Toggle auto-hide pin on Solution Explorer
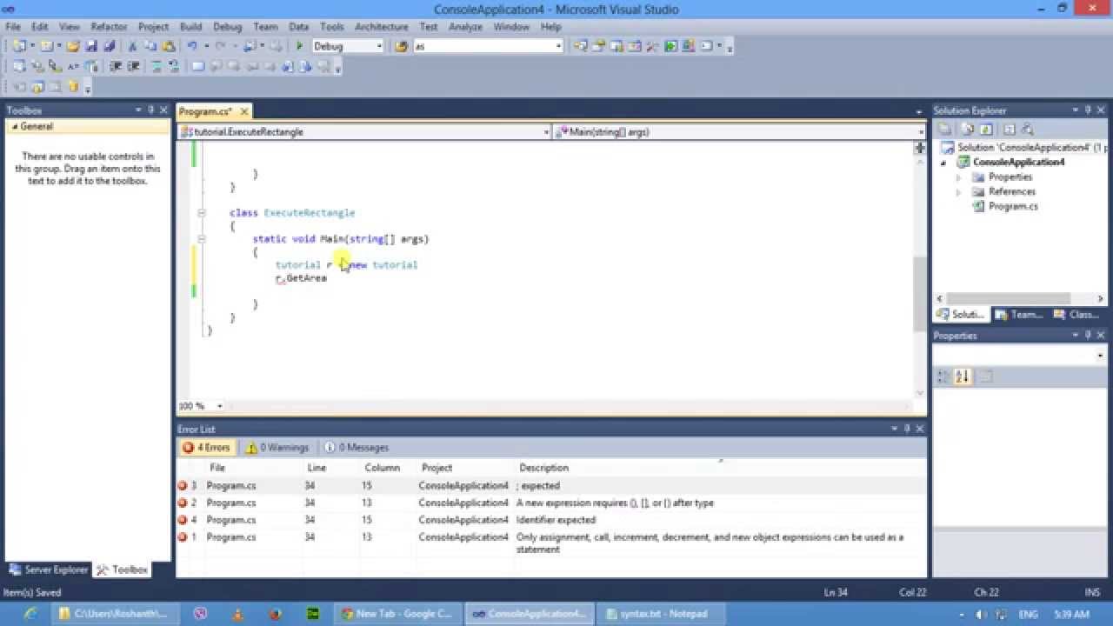Image resolution: width=1113 pixels, height=626 pixels. point(1089,110)
